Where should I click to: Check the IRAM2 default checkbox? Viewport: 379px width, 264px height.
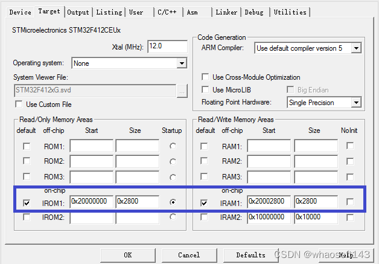(x=204, y=217)
